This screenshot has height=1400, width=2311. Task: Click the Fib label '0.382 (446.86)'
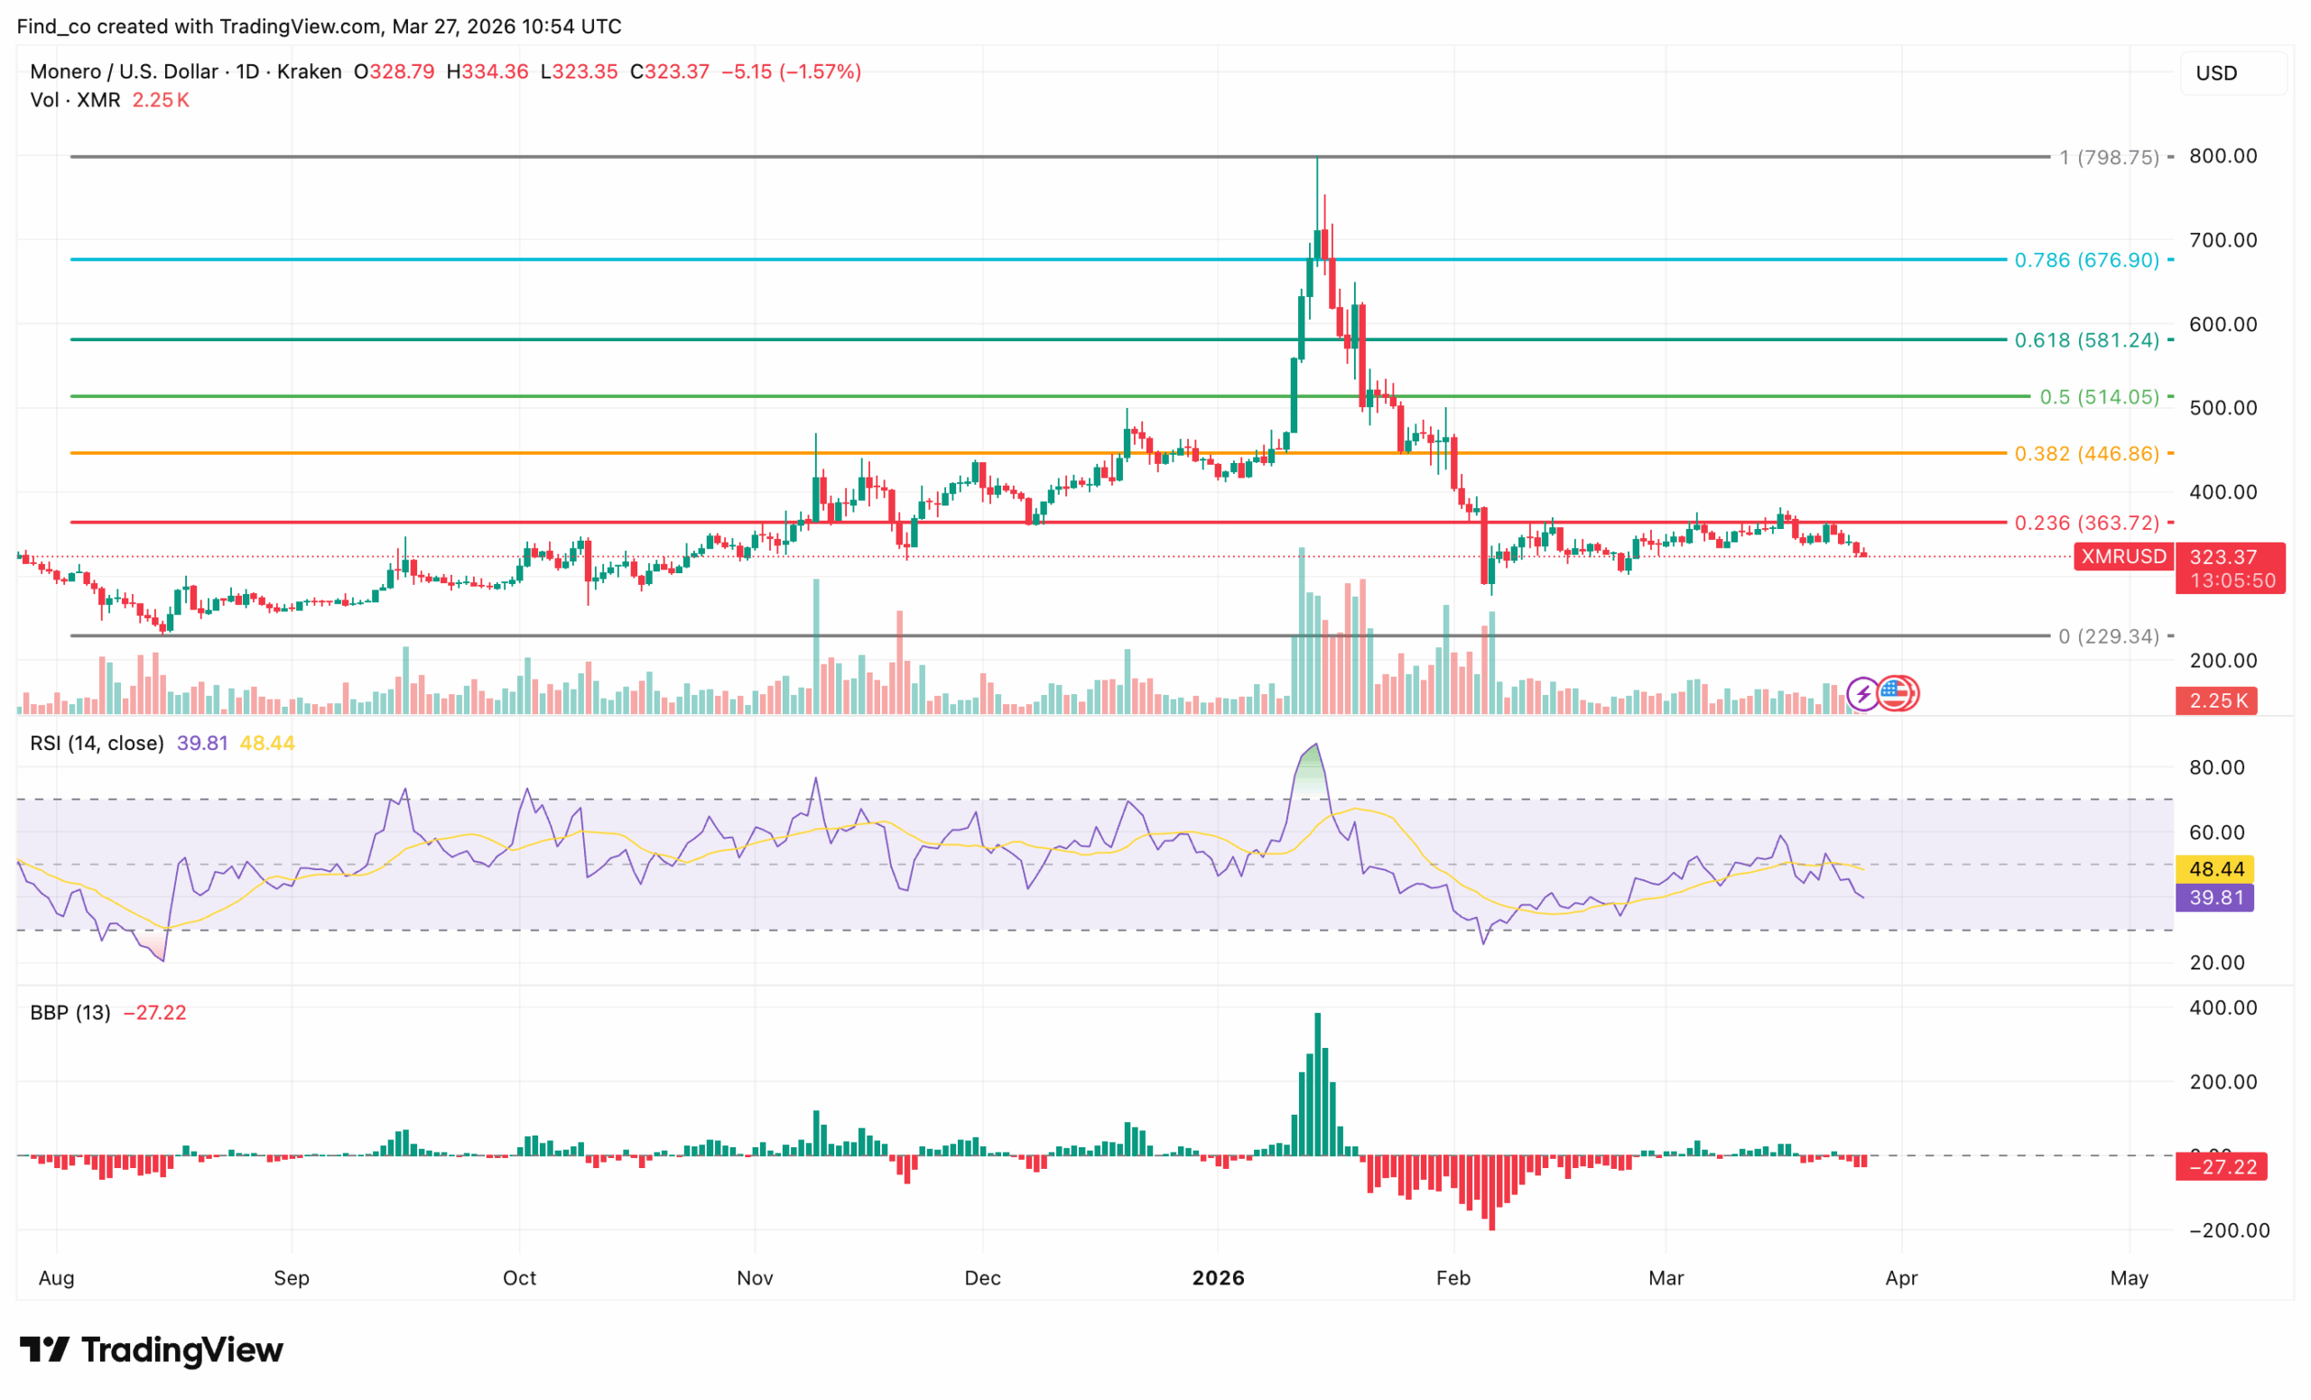(x=2087, y=454)
